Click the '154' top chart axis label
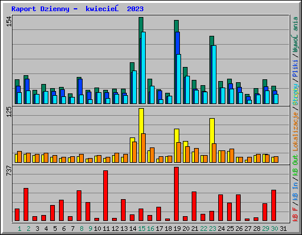Image resolution: width=302 pixels, height=235 pixels. [9, 22]
